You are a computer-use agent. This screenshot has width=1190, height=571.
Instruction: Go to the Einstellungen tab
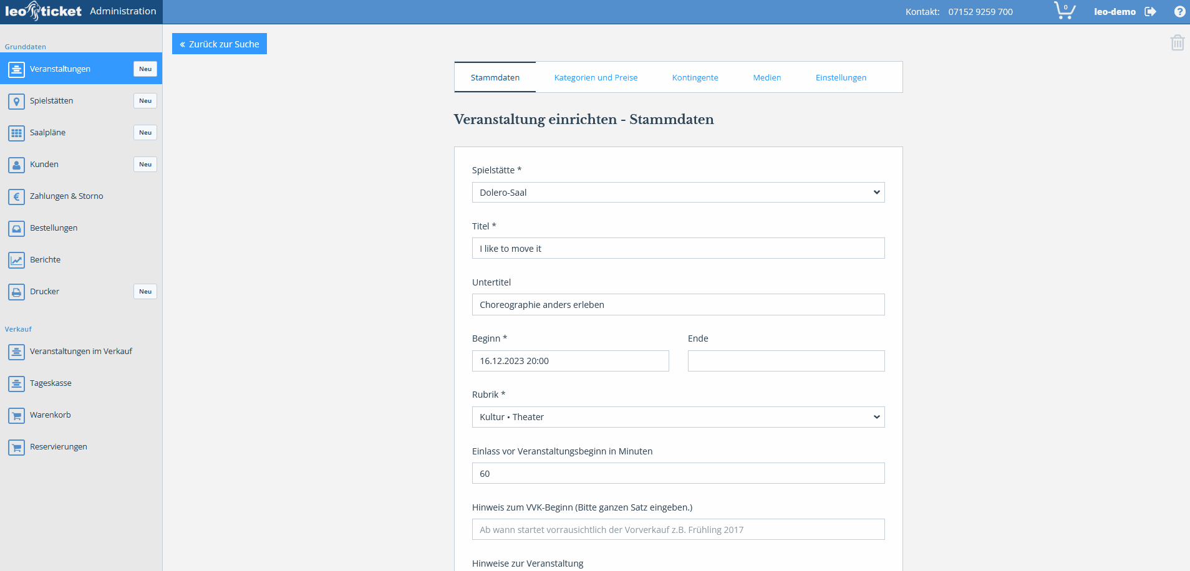coord(841,78)
